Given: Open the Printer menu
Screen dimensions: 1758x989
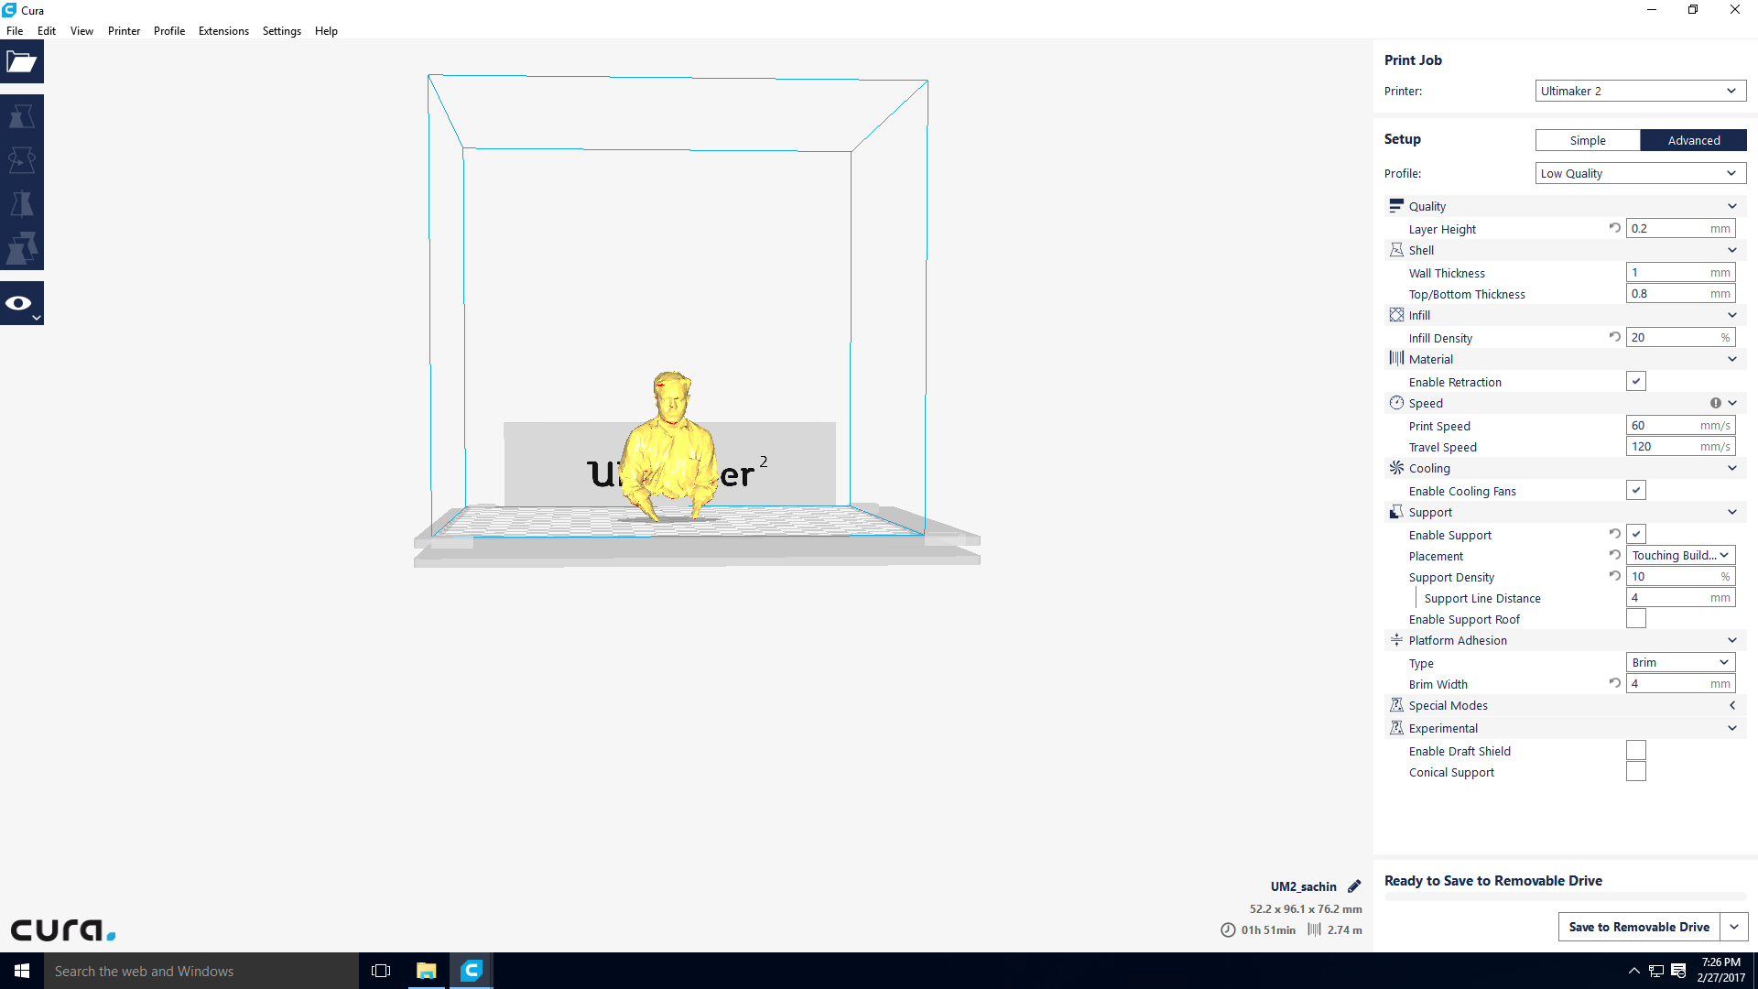Looking at the screenshot, I should point(124,30).
